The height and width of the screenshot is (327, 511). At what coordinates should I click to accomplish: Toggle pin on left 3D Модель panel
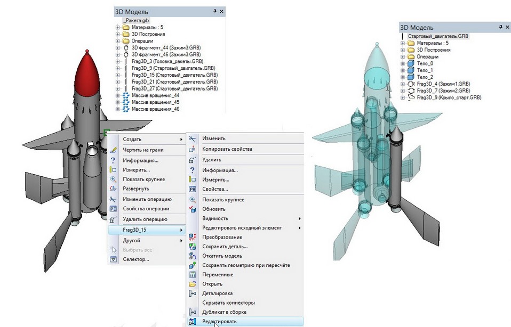click(x=215, y=11)
